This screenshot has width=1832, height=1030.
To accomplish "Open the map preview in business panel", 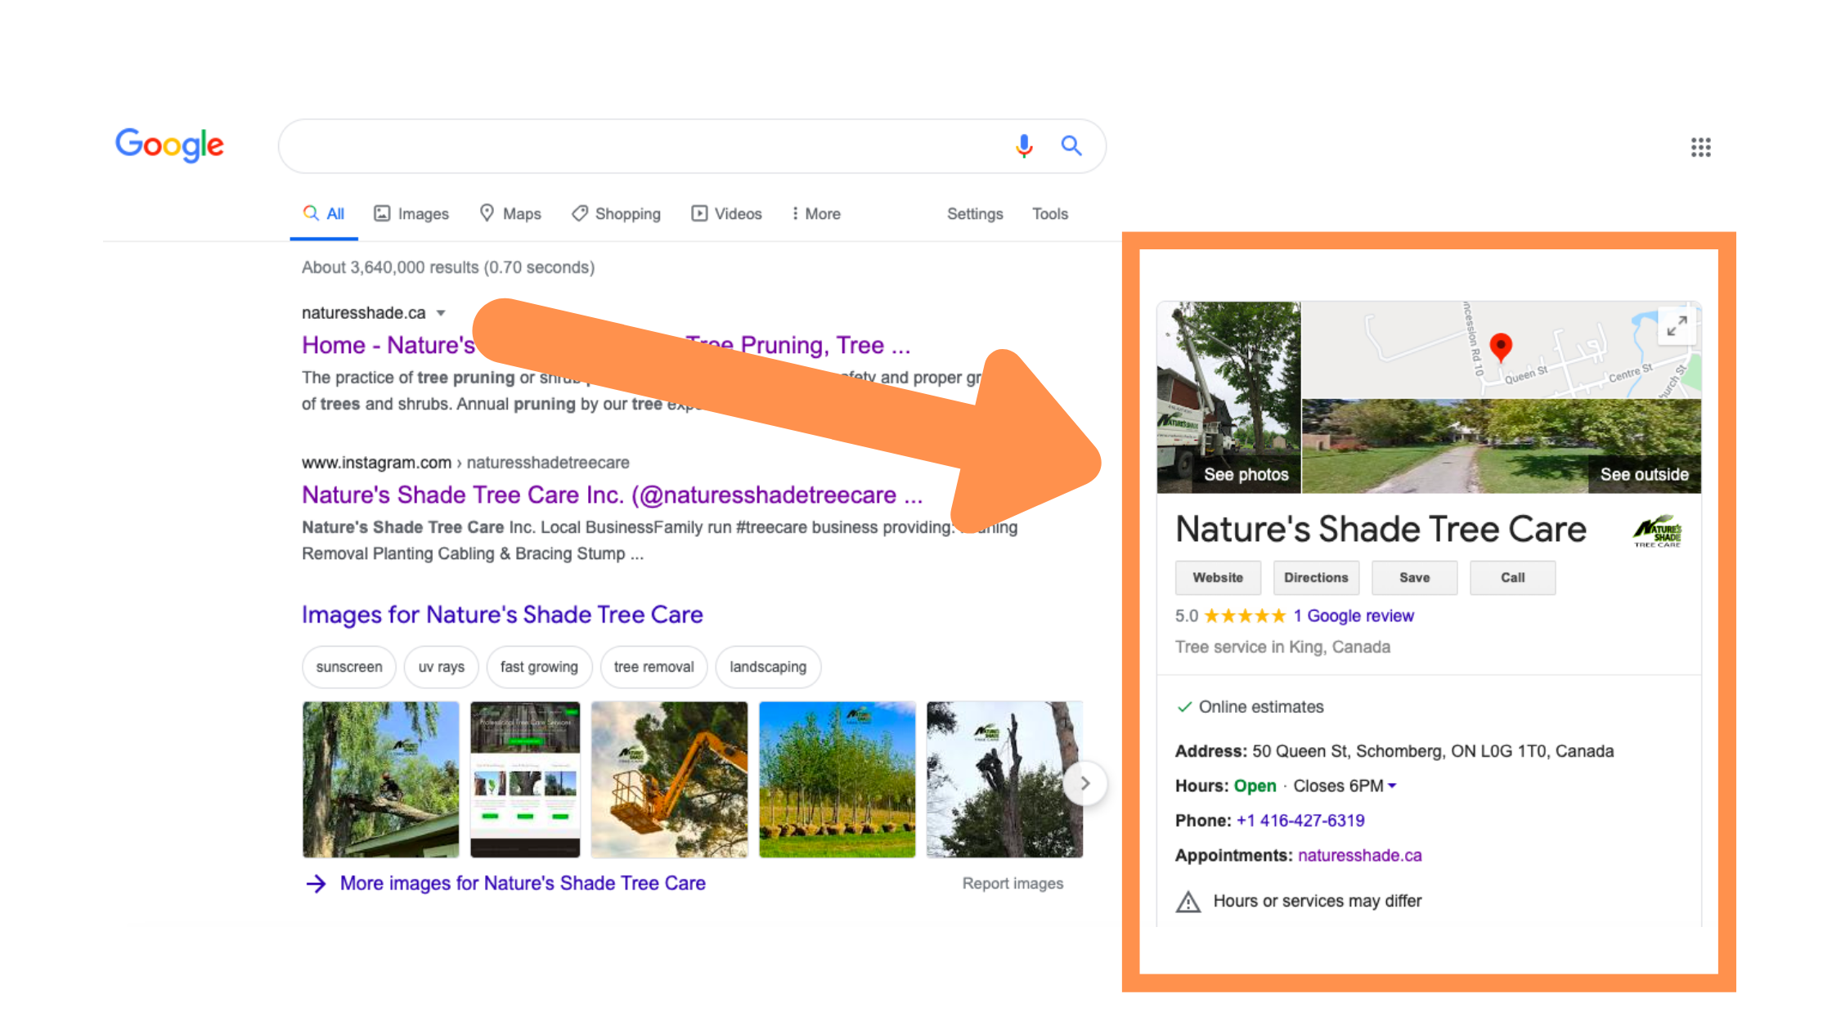I will 1502,350.
